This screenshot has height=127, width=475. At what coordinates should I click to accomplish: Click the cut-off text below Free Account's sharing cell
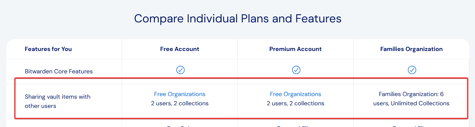pos(180,126)
